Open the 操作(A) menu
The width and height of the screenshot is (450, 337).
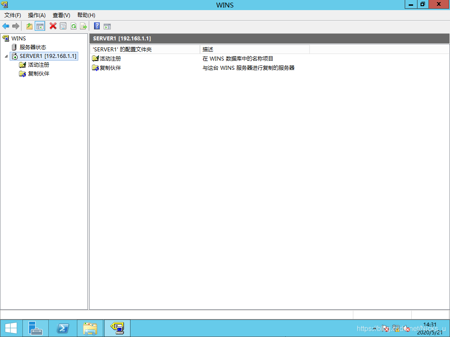37,15
